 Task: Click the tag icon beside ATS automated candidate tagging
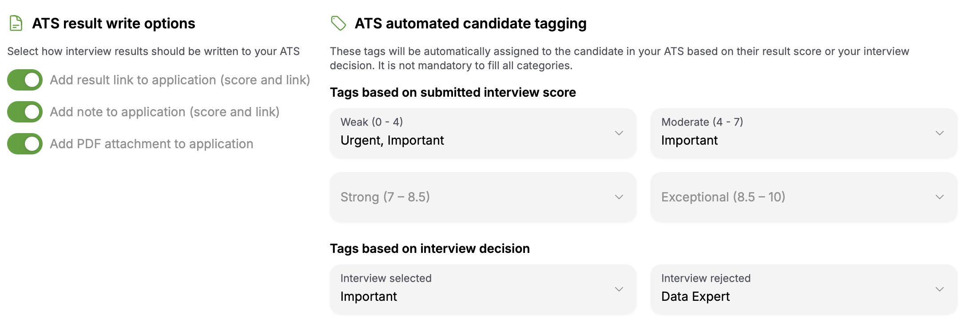[338, 23]
